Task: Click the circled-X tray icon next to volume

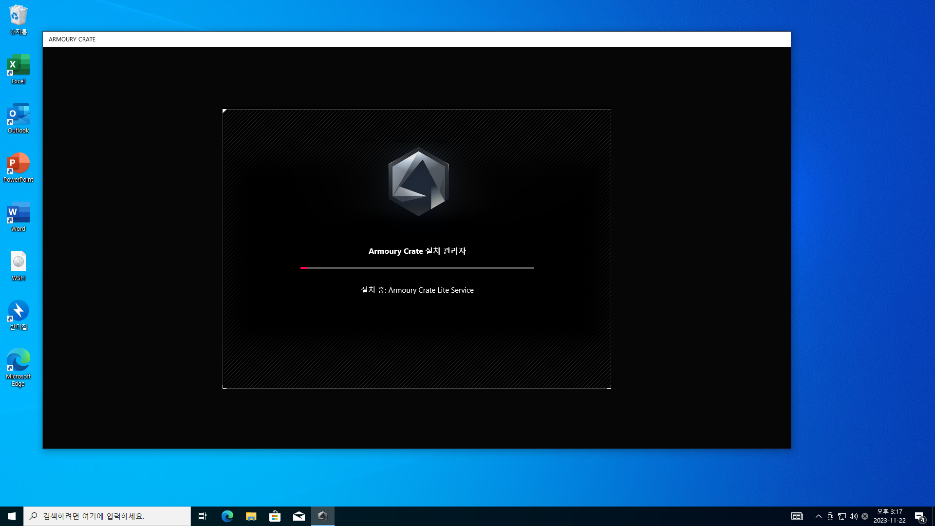Action: tap(865, 516)
